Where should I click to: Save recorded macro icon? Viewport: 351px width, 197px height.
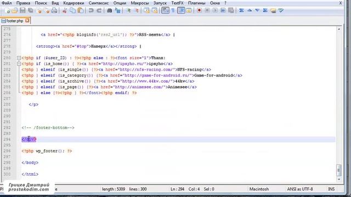coord(231,10)
